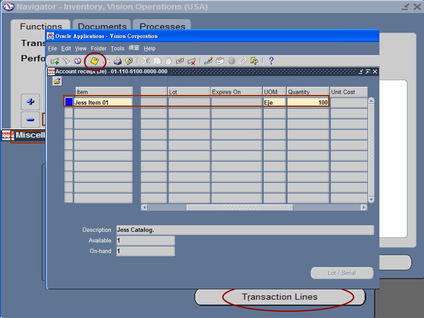The width and height of the screenshot is (424, 318).
Task: Click the Clear Record eraser icon
Action: (x=180, y=61)
